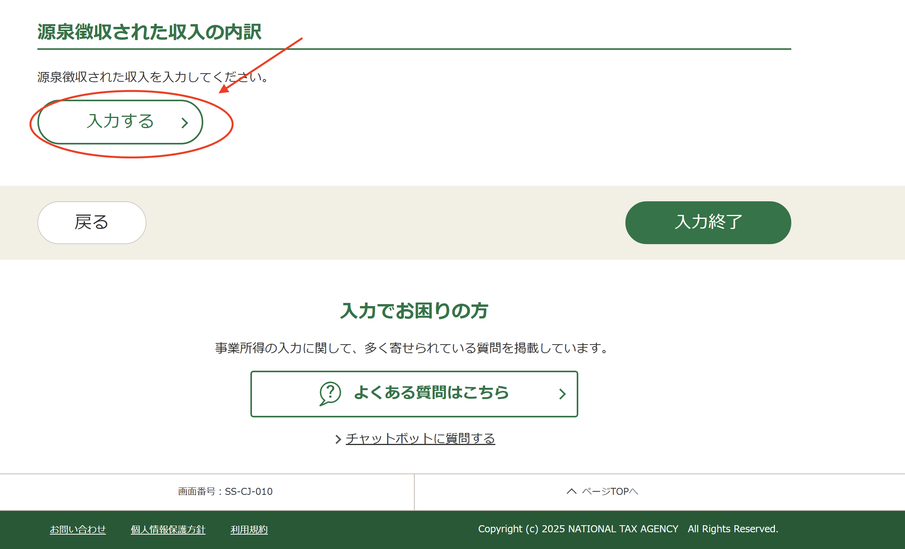This screenshot has width=905, height=549.
Task: Click the question mark speech bubble icon
Action: pyautogui.click(x=330, y=393)
